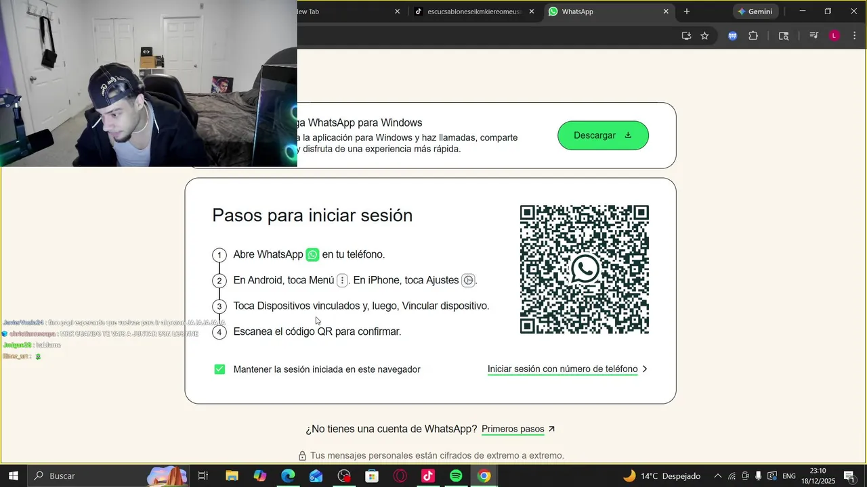The image size is (867, 487).
Task: Uncheck Mantener la sesión iniciada checkbox
Action: 219,369
